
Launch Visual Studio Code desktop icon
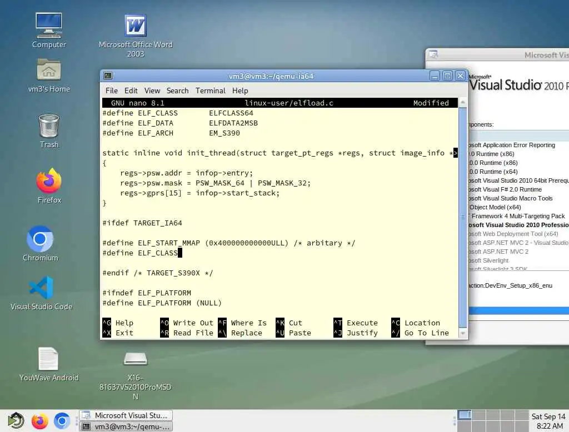[41, 293]
